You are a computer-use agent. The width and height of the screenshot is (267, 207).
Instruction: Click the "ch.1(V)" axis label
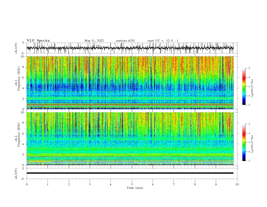(x=16, y=48)
